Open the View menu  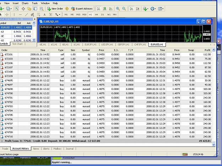[7, 3]
